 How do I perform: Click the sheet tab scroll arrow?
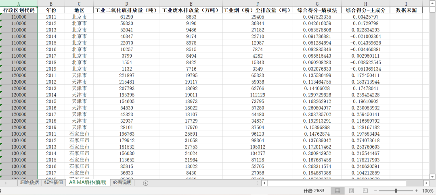6,183
